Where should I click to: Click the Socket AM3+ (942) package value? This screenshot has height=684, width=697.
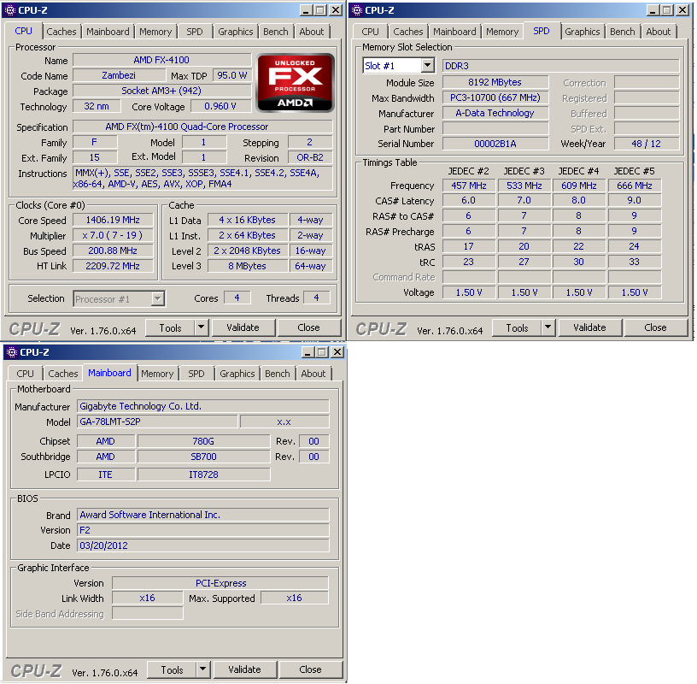coord(161,91)
